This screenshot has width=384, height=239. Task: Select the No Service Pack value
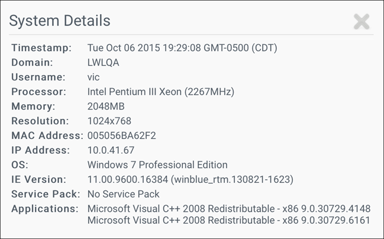pos(124,194)
